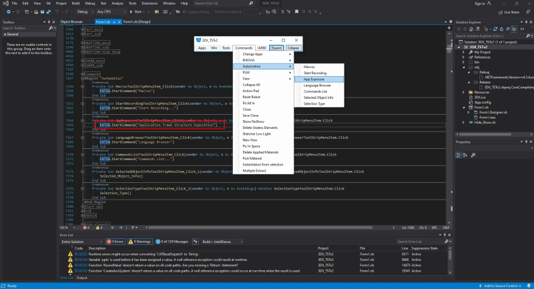534x289 pixels.
Task: Click the Expand button in 3DX_TSTv2 window
Action: [276, 48]
